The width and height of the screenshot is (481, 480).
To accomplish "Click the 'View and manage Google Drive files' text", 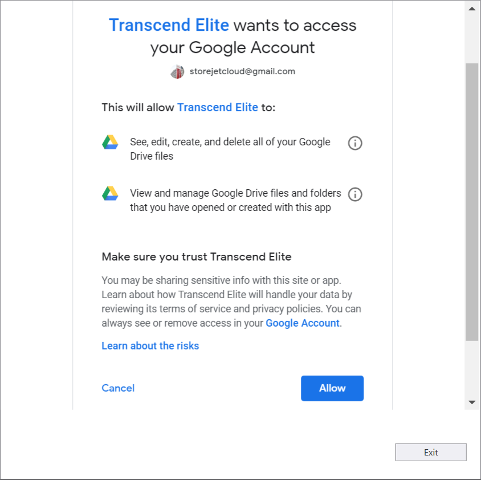I will [x=235, y=201].
